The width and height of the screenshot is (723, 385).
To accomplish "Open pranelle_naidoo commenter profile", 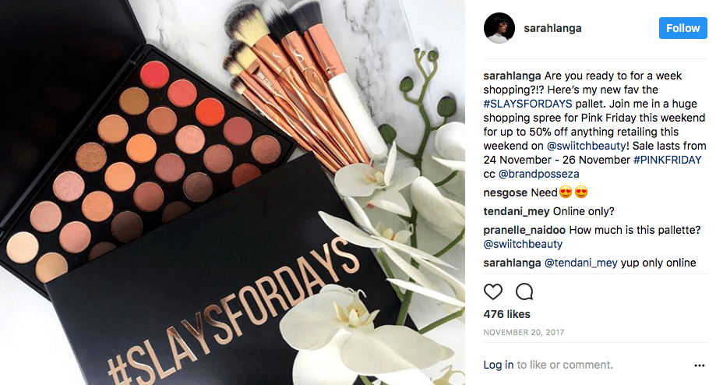I will pos(524,230).
